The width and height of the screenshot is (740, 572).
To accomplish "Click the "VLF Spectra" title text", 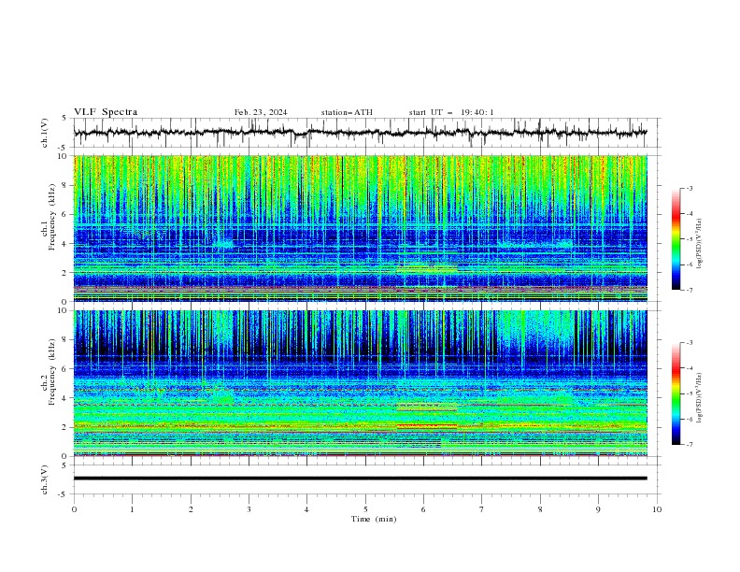I will coord(106,112).
